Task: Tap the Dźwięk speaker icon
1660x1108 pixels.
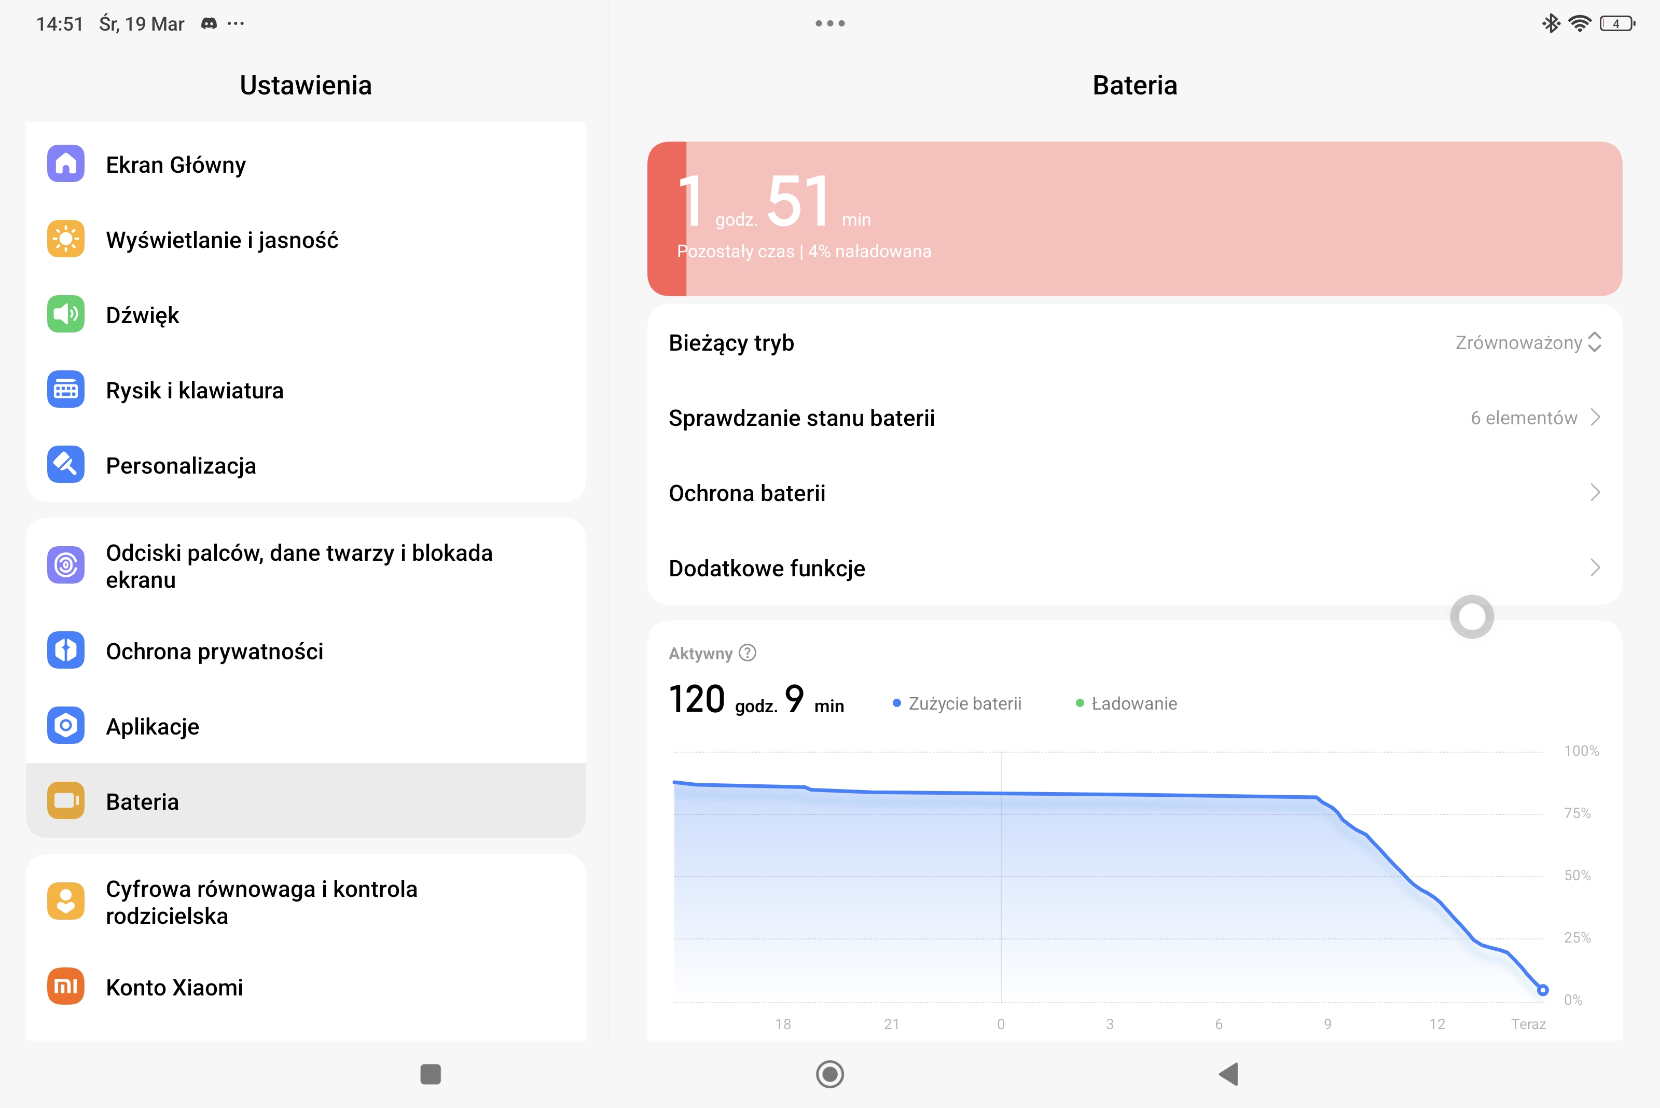Action: [x=66, y=314]
